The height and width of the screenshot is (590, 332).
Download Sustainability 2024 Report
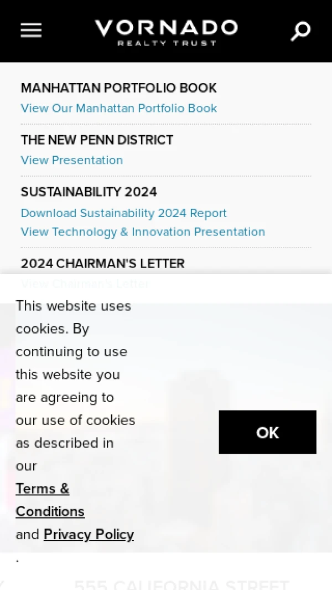123,213
